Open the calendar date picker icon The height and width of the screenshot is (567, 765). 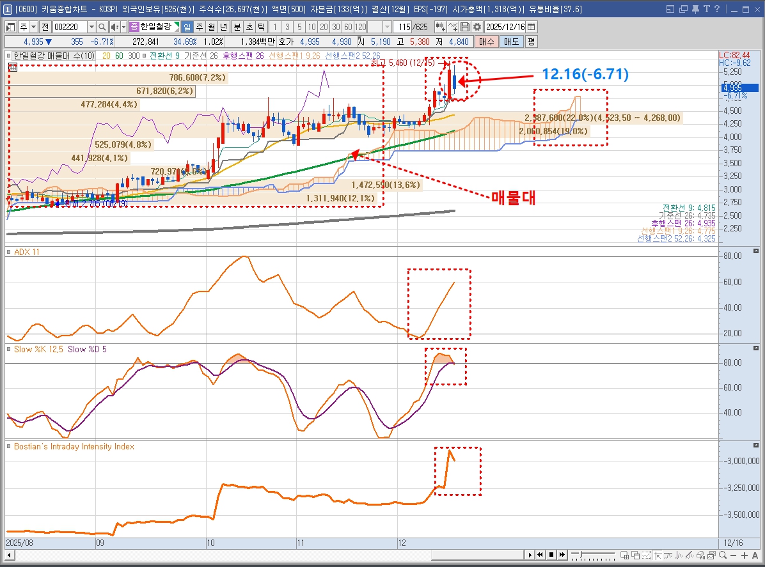click(x=532, y=27)
